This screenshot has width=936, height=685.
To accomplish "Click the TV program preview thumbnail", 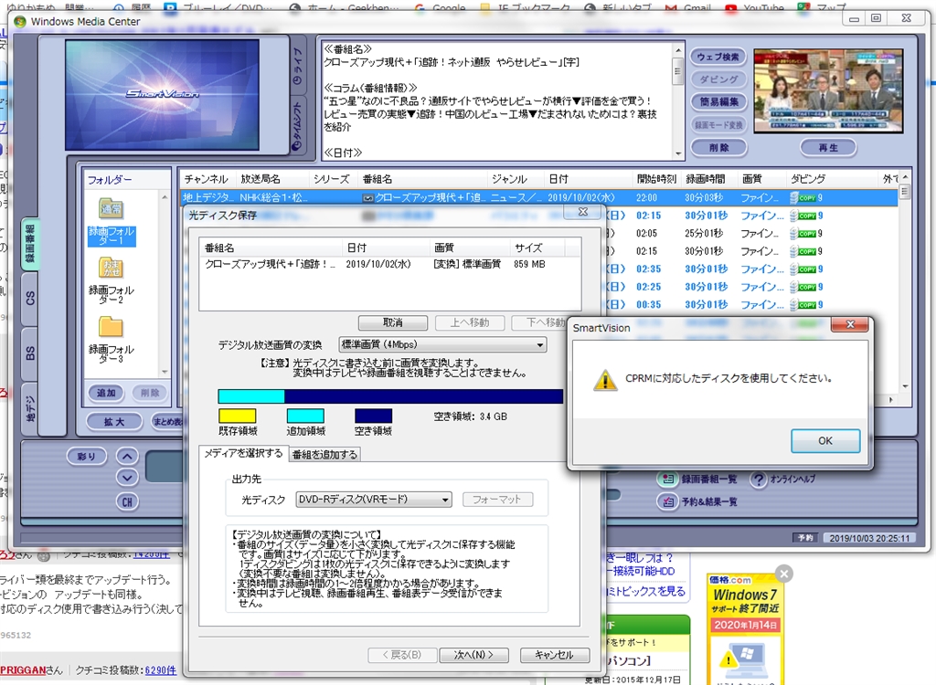I will [x=828, y=90].
